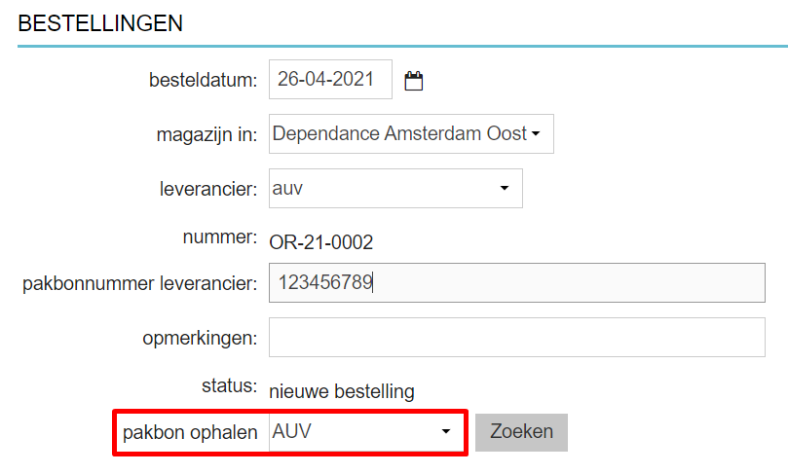The width and height of the screenshot is (788, 474).
Task: Click the pakbonnummer leverancier input field
Action: 516,283
